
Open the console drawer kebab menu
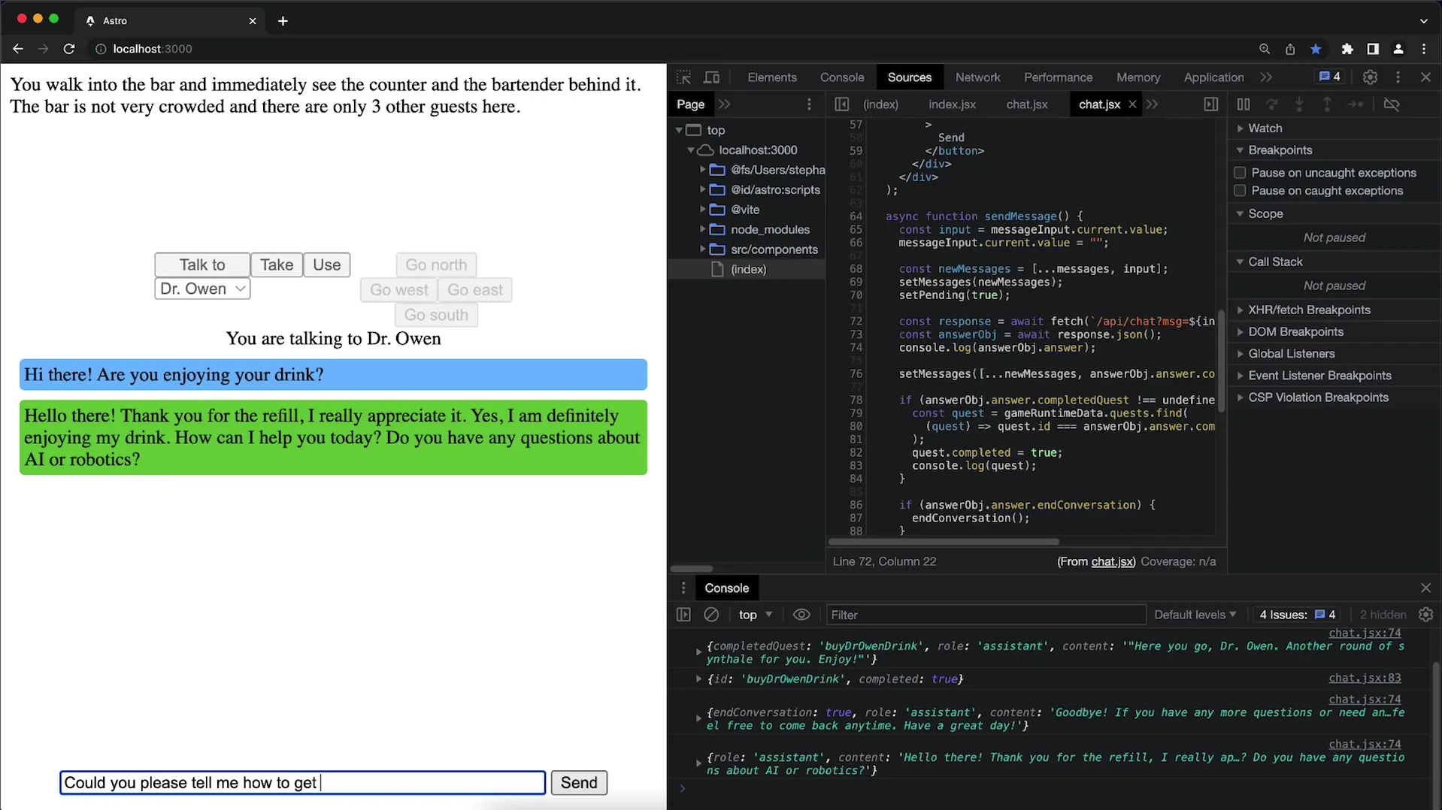pos(683,588)
